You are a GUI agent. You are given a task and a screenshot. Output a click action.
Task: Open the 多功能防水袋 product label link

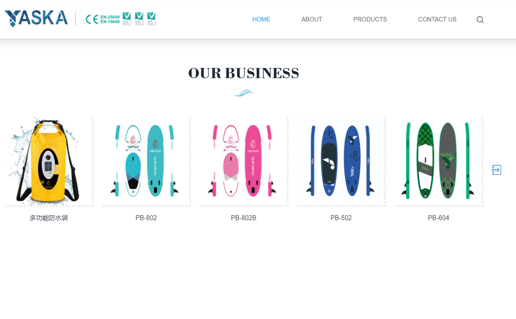click(49, 218)
